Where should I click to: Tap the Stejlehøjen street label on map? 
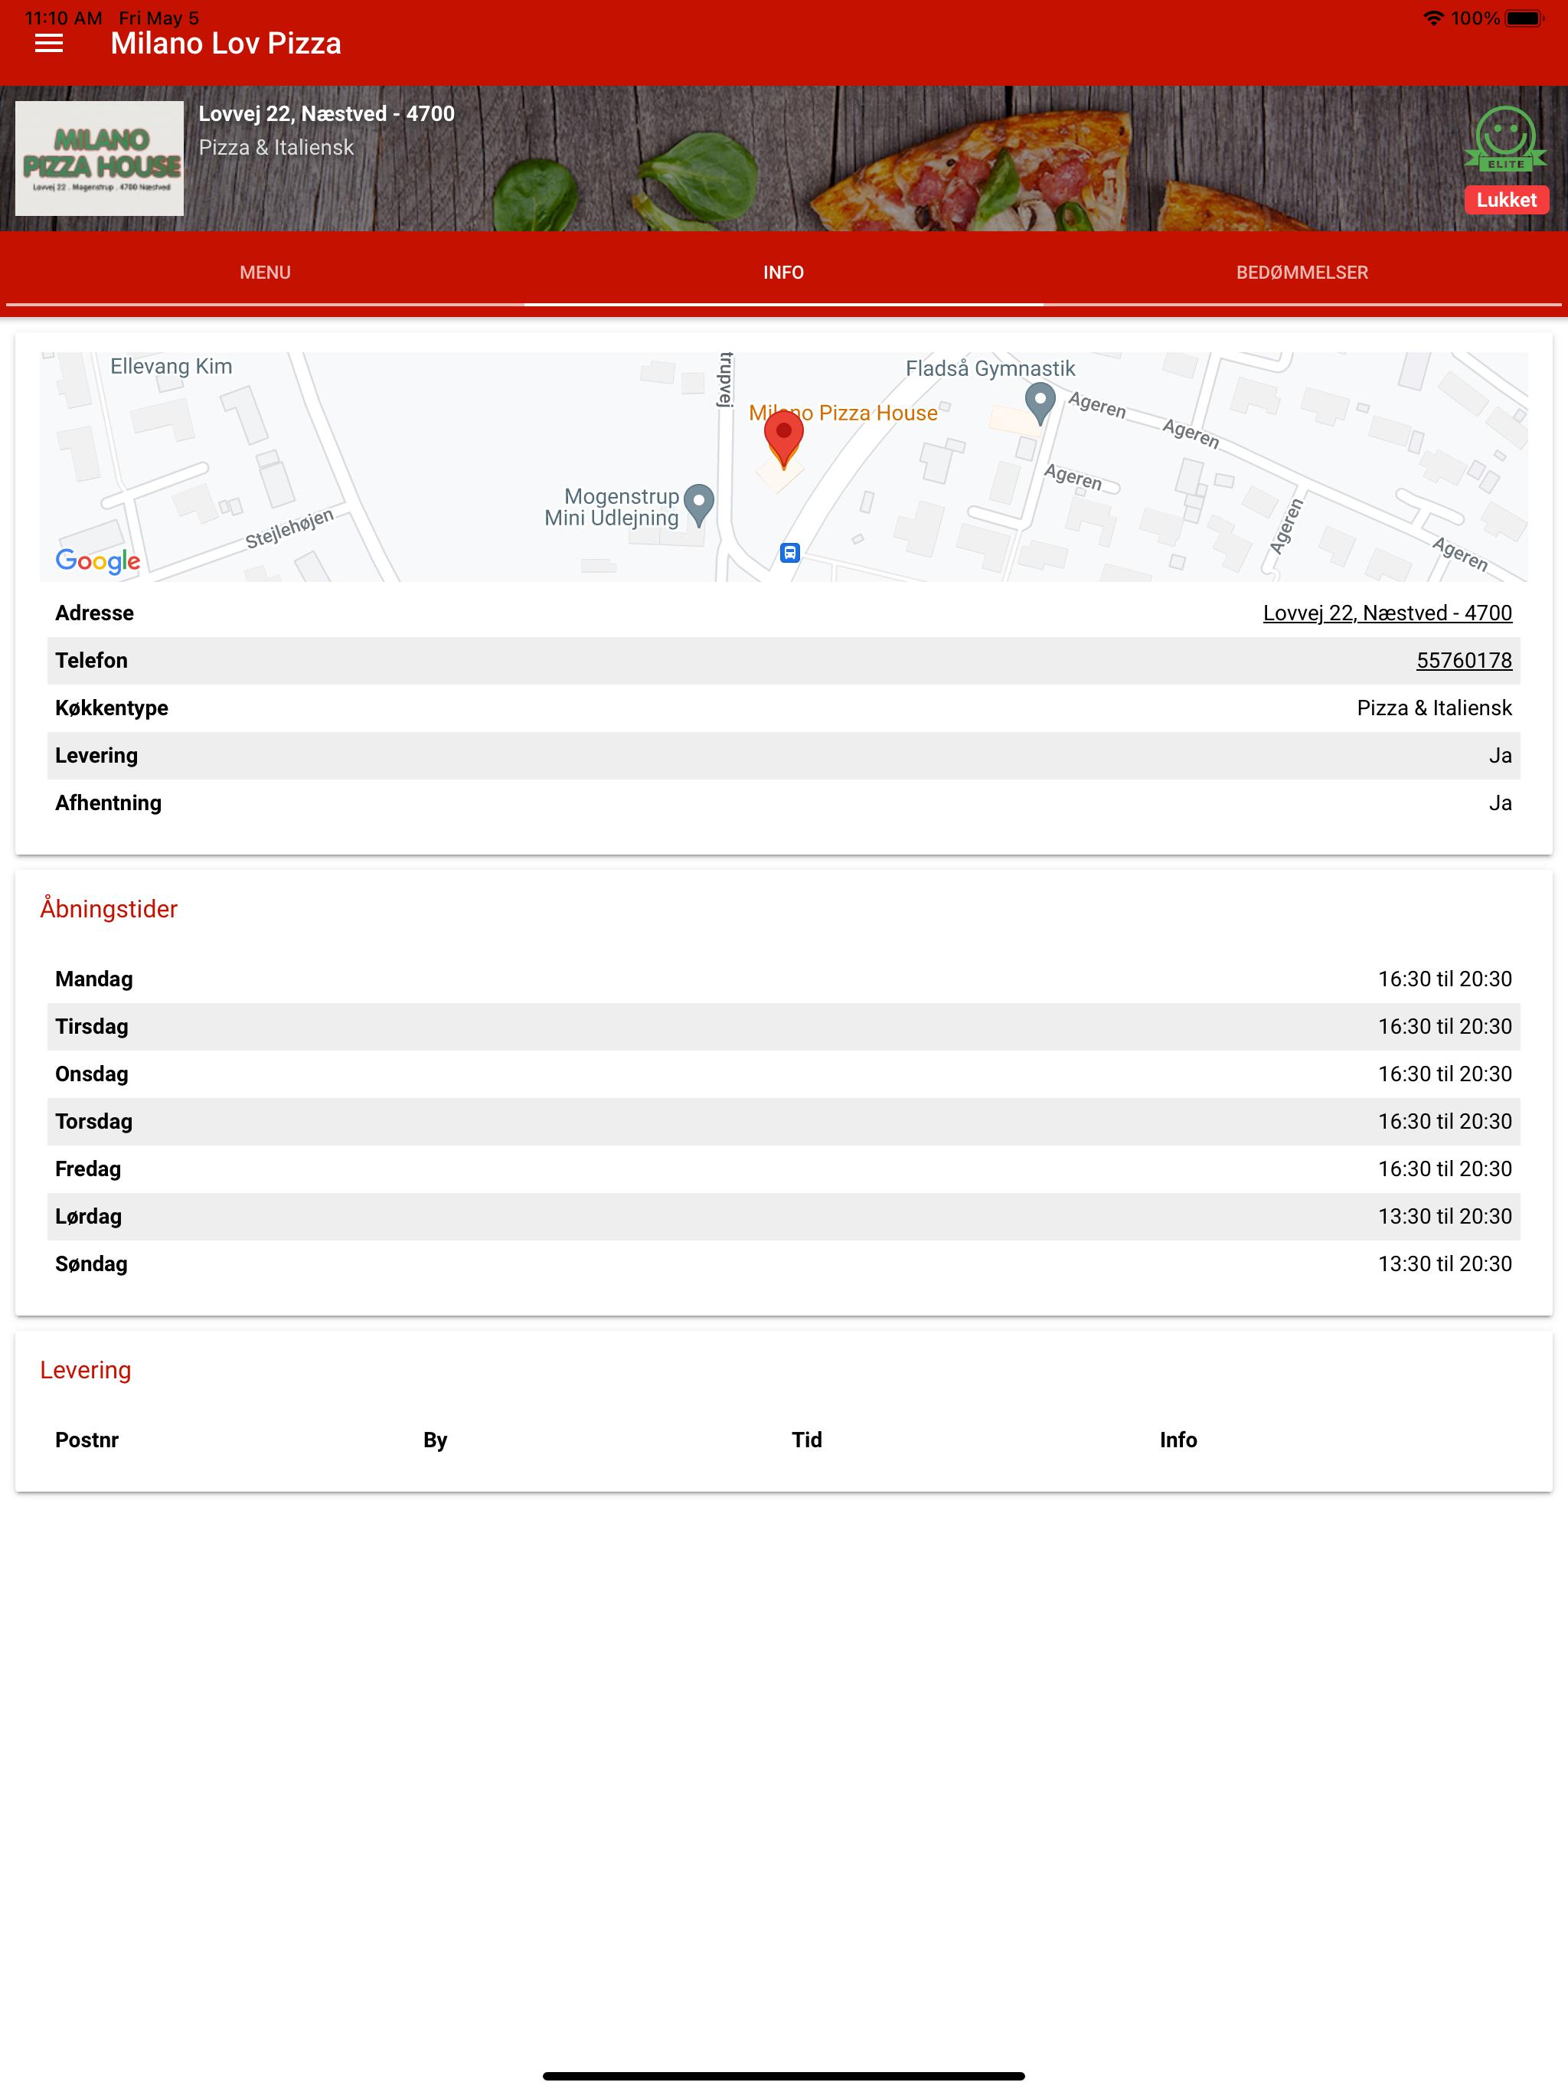289,528
